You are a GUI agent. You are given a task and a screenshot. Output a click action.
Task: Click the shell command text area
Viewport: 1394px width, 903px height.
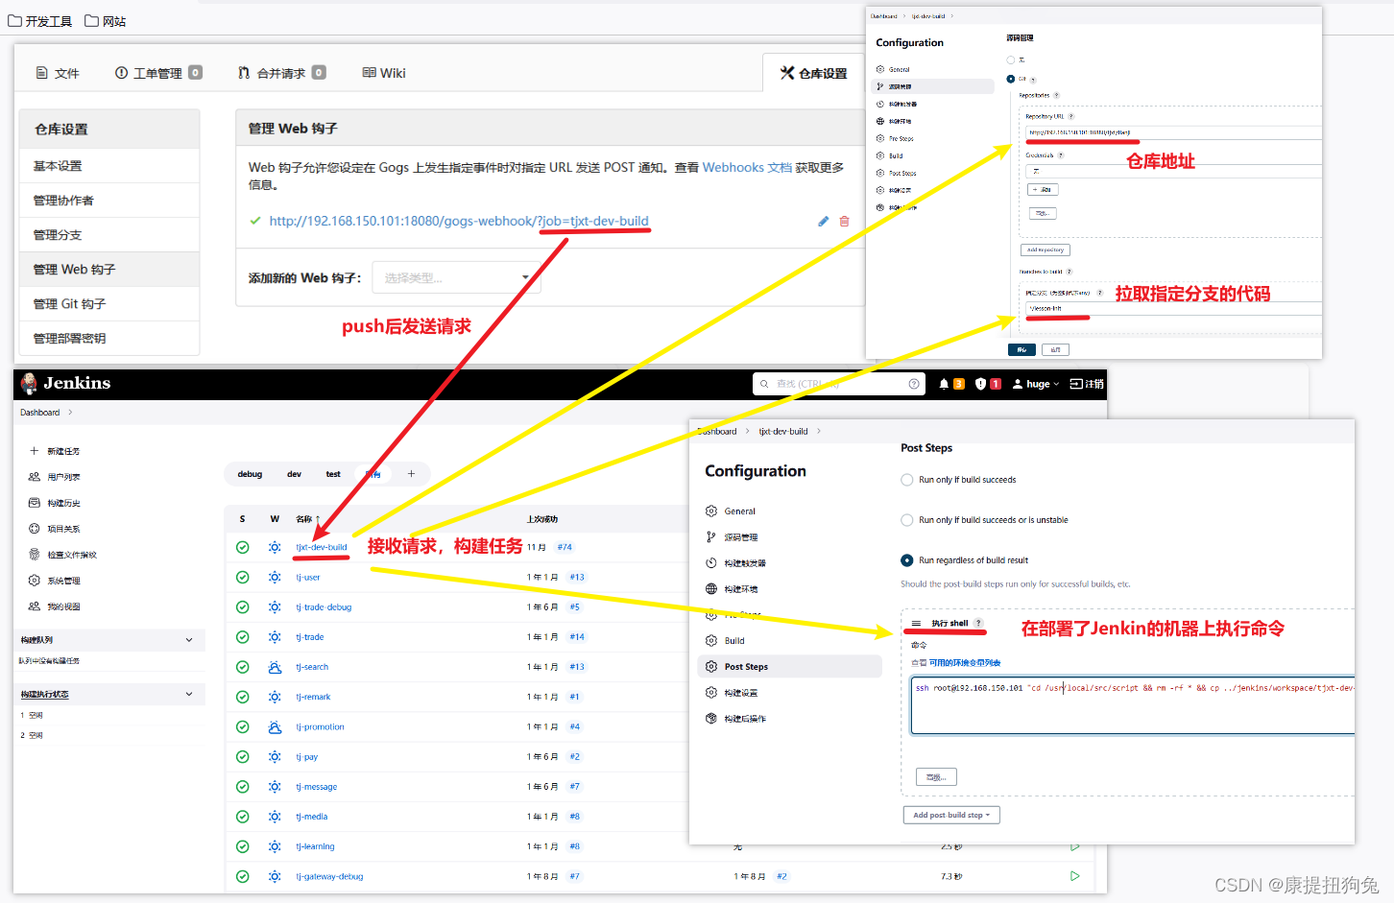tap(1133, 705)
